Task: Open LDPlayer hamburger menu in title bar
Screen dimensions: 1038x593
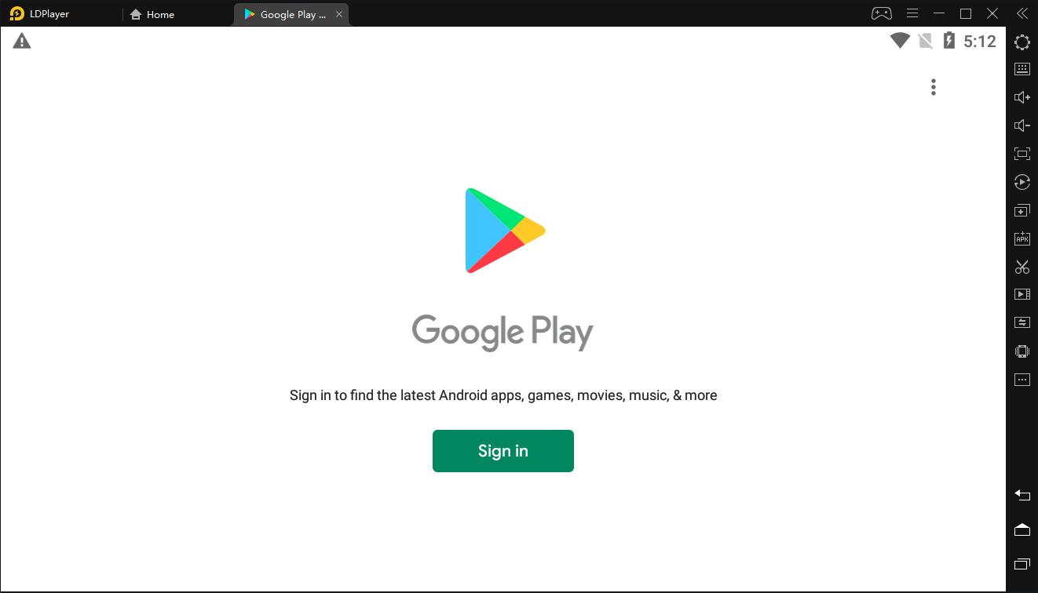Action: coord(912,13)
